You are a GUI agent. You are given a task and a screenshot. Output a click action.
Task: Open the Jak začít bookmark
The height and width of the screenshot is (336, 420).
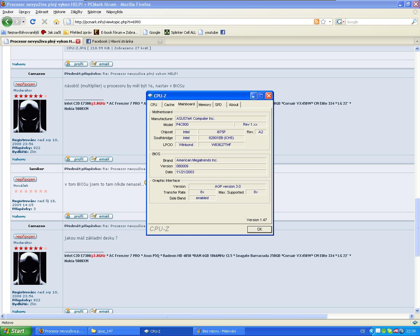point(51,32)
